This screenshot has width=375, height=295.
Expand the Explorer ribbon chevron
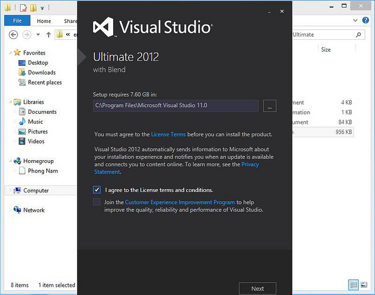click(x=356, y=21)
